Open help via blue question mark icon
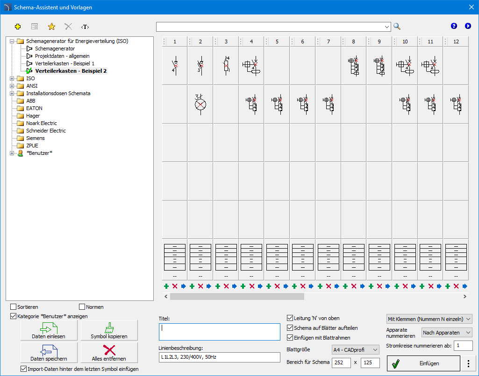The height and width of the screenshot is (376, 479). [454, 26]
